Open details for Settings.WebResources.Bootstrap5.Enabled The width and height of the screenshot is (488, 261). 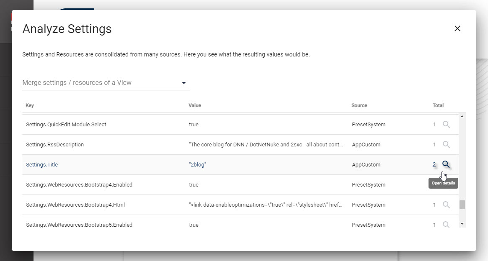click(x=446, y=225)
